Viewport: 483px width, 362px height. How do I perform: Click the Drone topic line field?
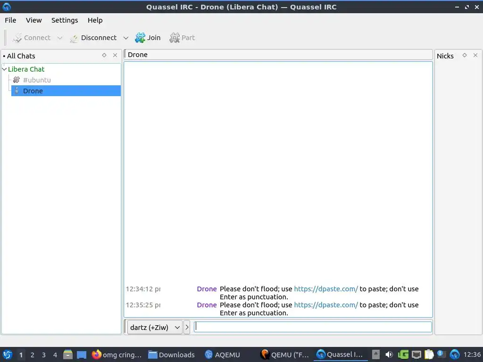coord(278,55)
